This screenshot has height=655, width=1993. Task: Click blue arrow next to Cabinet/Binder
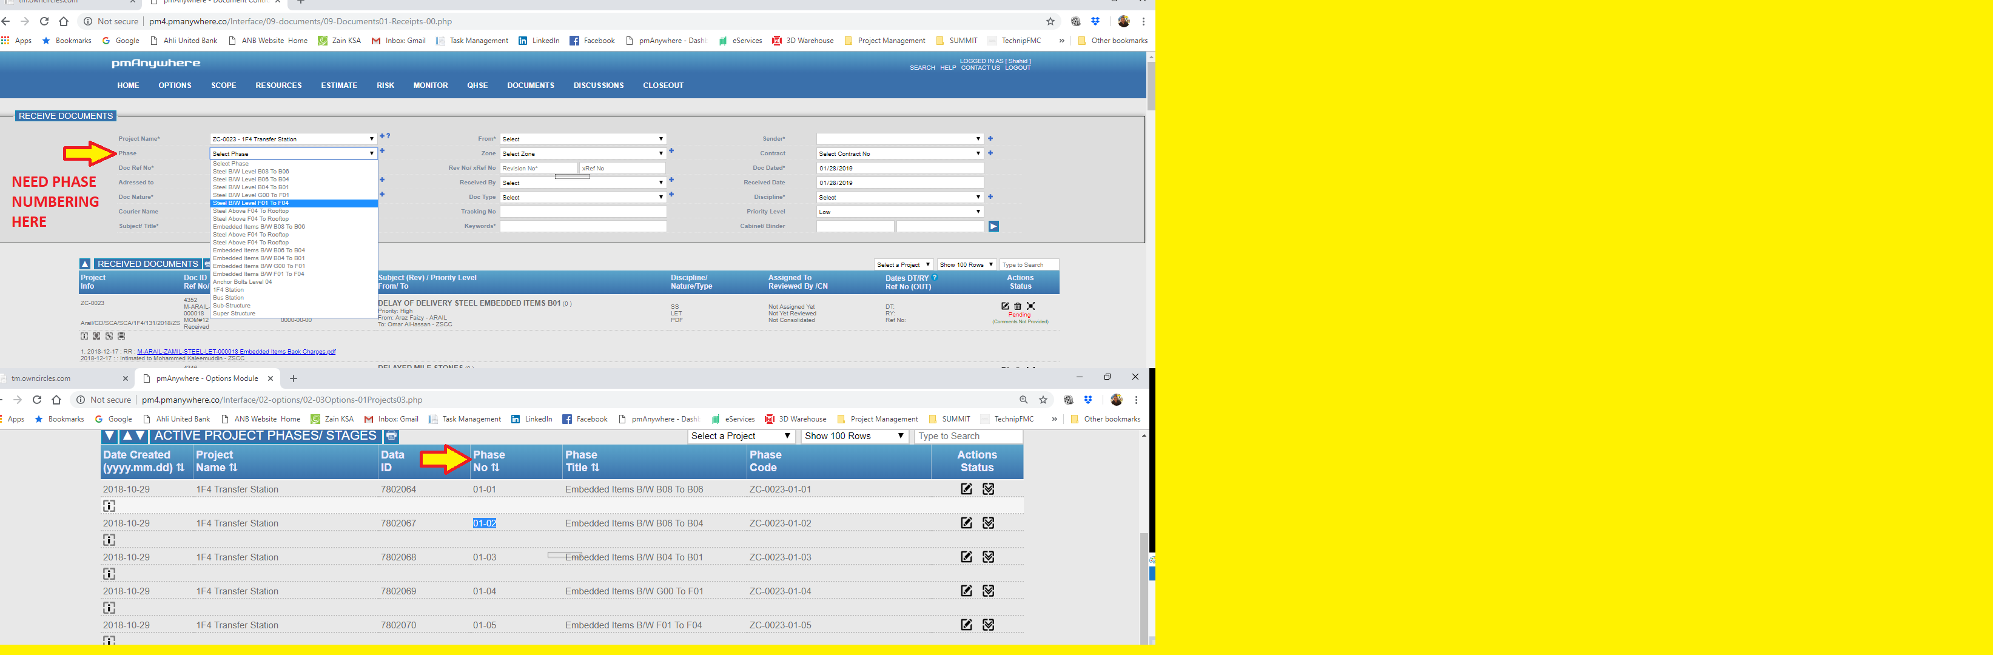click(993, 227)
